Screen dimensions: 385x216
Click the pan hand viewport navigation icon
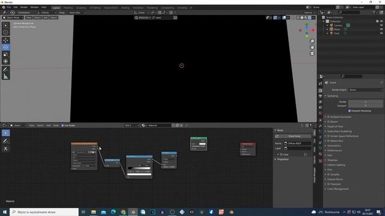pyautogui.click(x=312, y=47)
